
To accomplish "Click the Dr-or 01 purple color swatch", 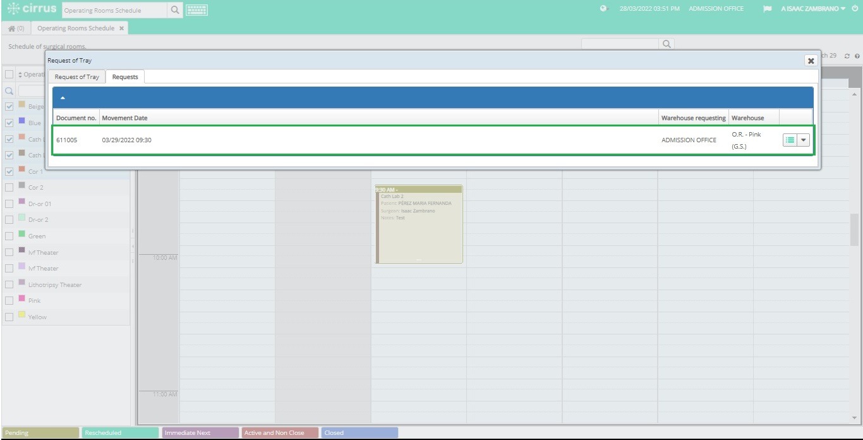I will [22, 202].
